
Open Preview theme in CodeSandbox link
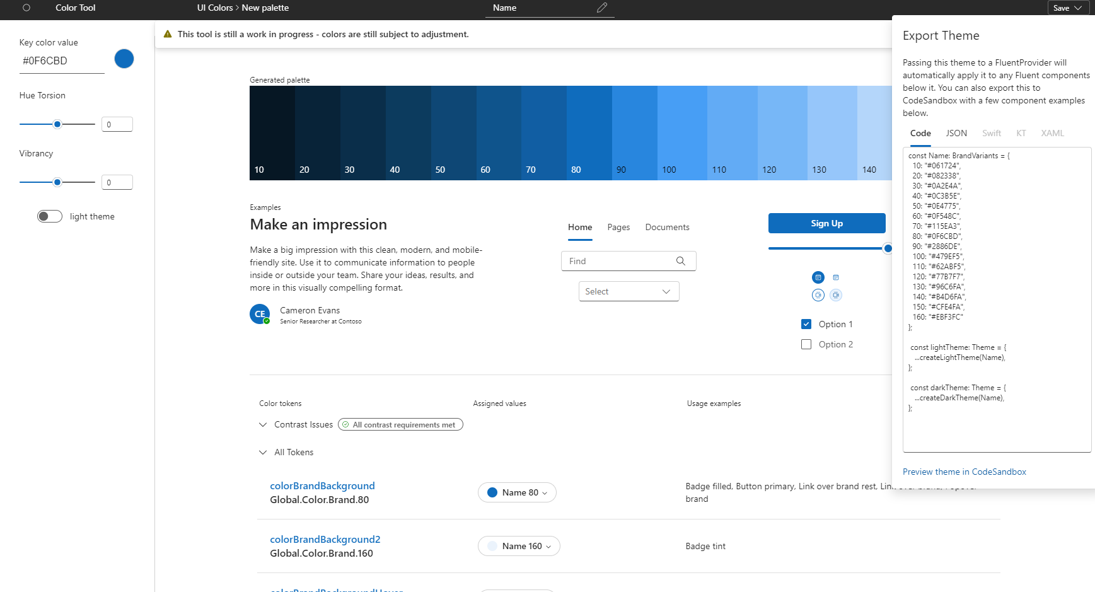[964, 472]
